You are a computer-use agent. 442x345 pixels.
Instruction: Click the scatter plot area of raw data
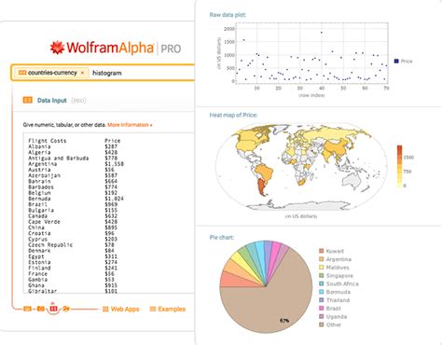pos(312,53)
